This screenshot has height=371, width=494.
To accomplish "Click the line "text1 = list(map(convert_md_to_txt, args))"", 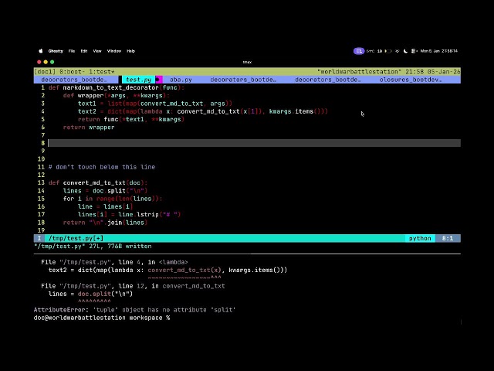I will (x=155, y=104).
